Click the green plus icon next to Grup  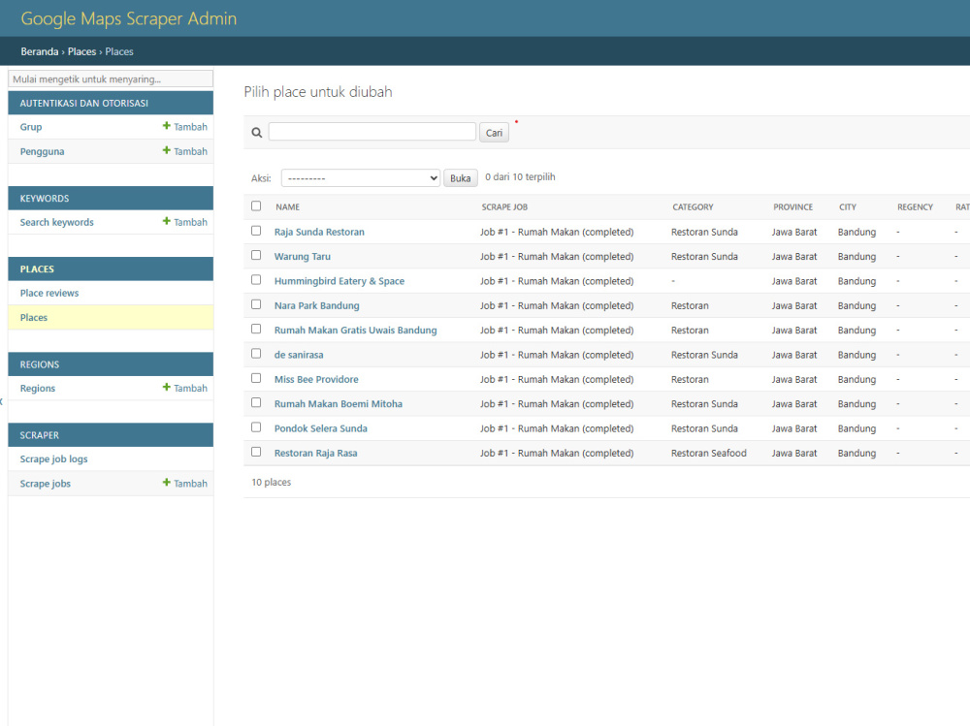click(x=167, y=126)
